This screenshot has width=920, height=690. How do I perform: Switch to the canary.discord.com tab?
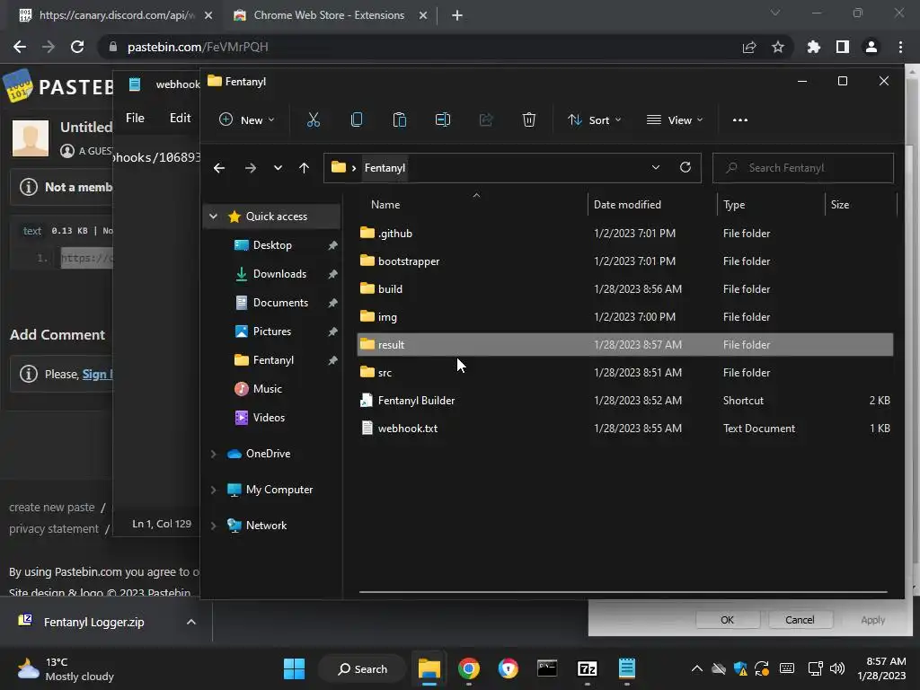pyautogui.click(x=116, y=15)
